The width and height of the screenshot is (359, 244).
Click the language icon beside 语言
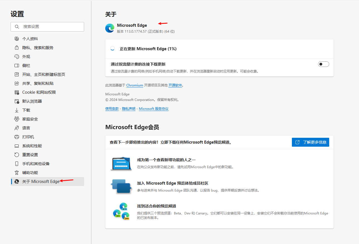(x=17, y=128)
